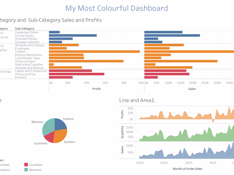Click the Month of Order Date axis title
Image resolution: width=234 pixels, height=175 pixels.
[x=187, y=169]
